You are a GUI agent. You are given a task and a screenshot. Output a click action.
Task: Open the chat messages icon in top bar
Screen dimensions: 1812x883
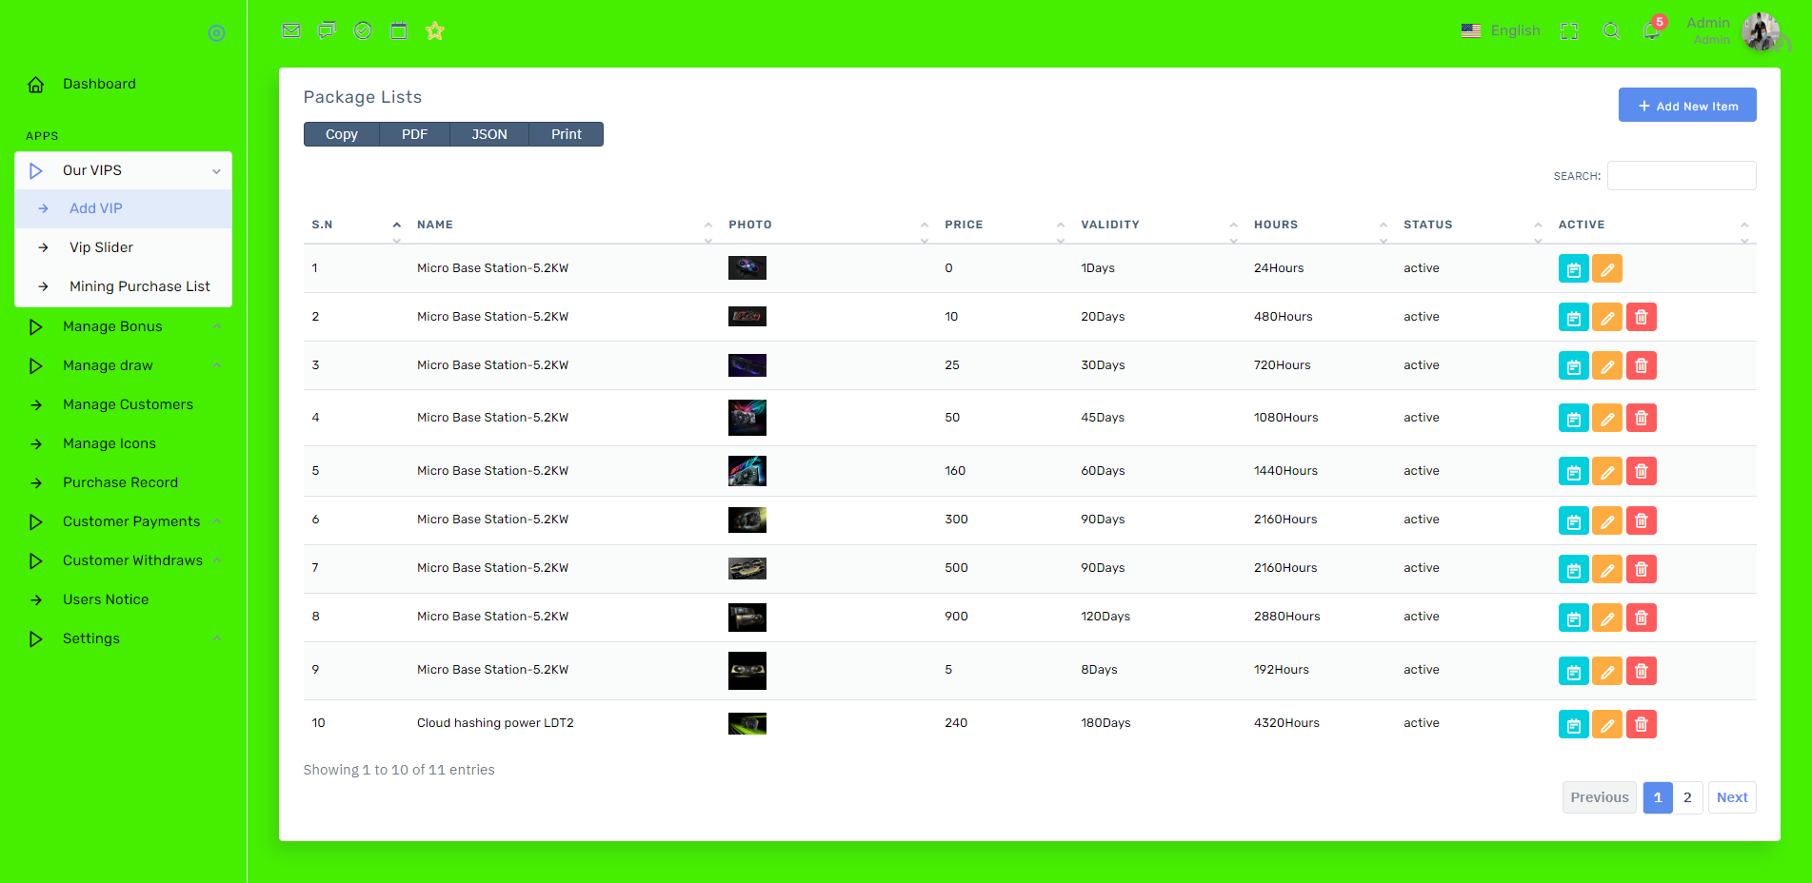[x=327, y=30]
